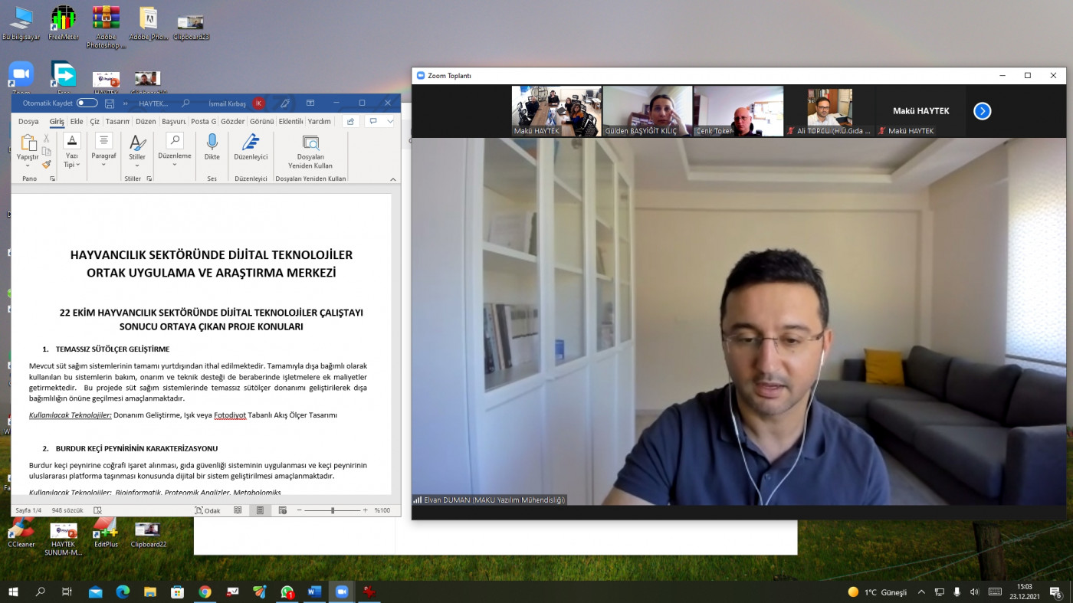
Task: Open WhatsApp from the taskbar
Action: [287, 592]
